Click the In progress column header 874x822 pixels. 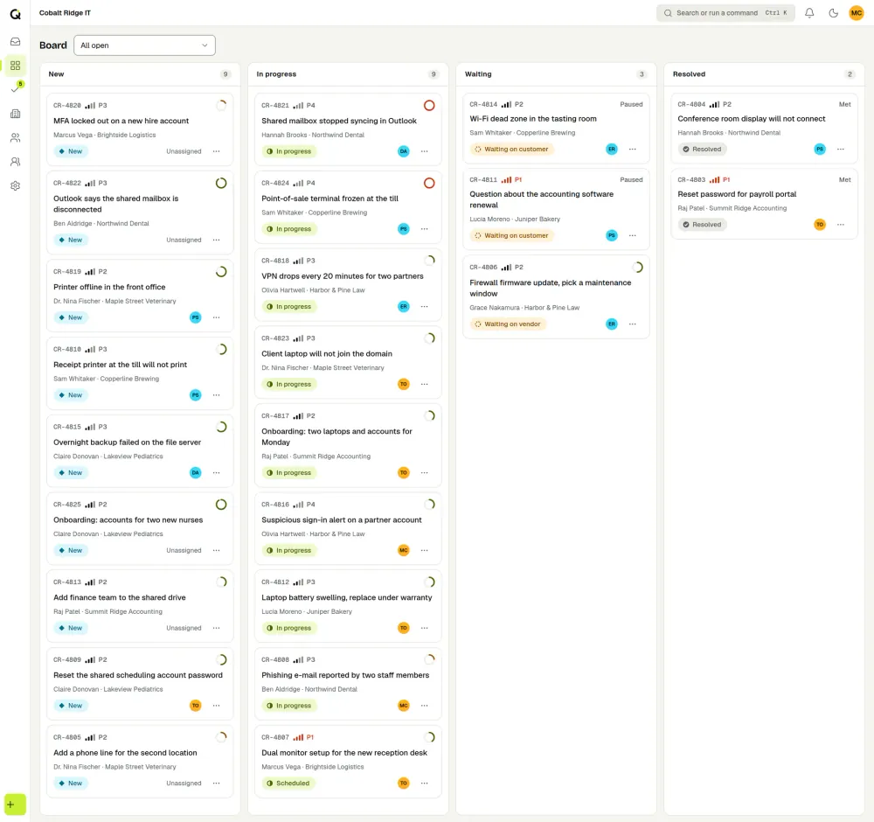click(276, 74)
